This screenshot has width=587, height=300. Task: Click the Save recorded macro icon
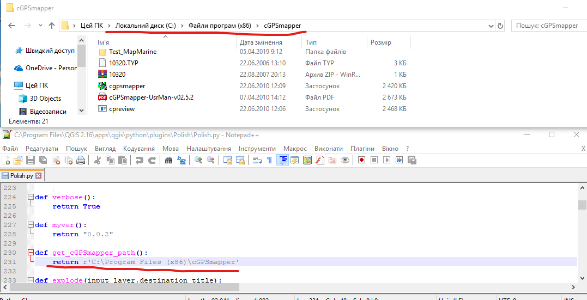[412, 160]
